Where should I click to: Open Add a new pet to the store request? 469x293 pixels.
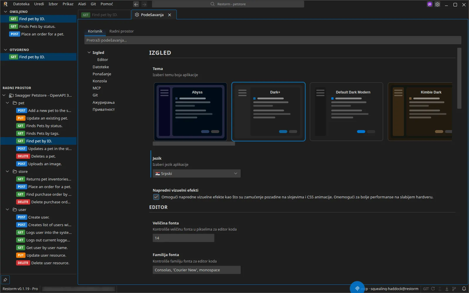38,110
